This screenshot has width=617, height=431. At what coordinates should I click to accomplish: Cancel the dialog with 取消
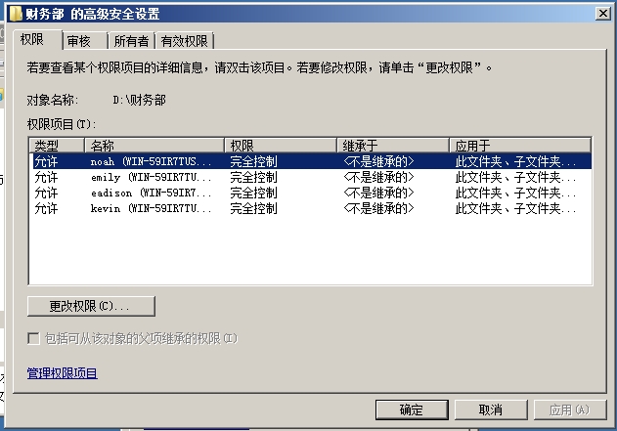pyautogui.click(x=491, y=410)
